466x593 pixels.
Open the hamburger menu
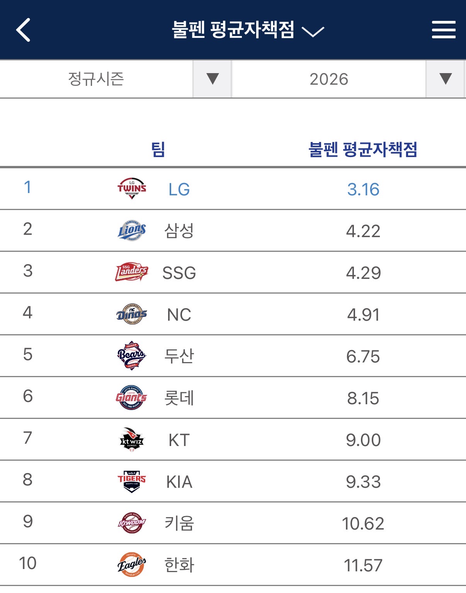(444, 30)
